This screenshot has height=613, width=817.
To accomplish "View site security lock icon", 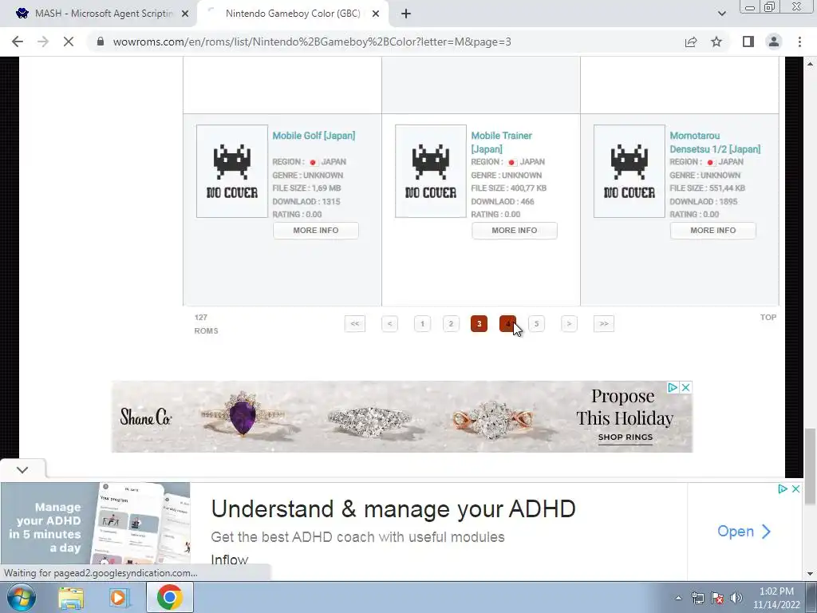I will pyautogui.click(x=101, y=42).
